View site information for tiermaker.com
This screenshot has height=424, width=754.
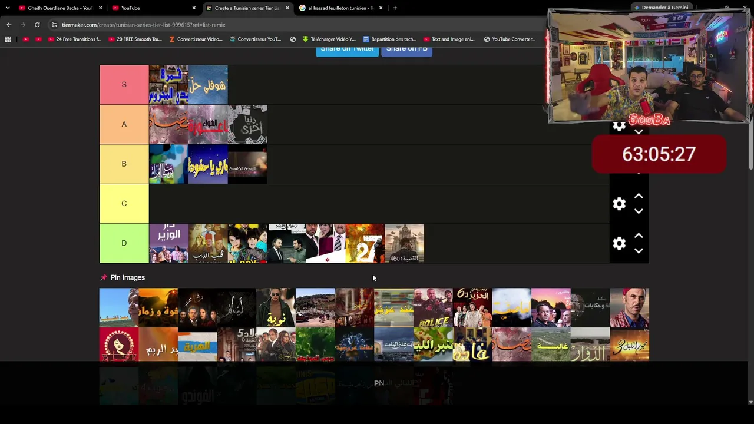(54, 25)
